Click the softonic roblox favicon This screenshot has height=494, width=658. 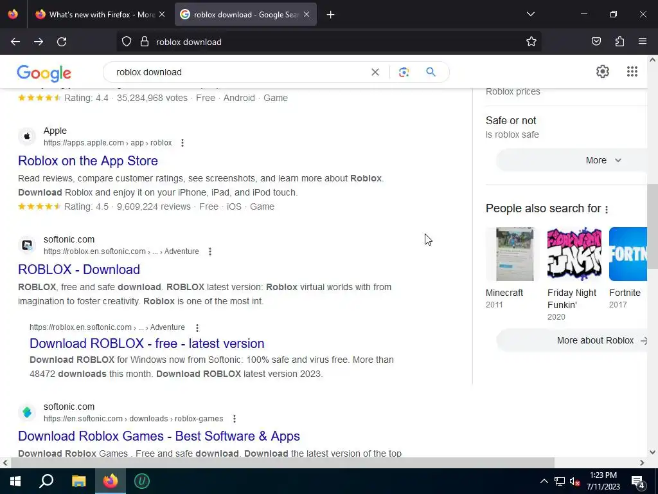(27, 245)
